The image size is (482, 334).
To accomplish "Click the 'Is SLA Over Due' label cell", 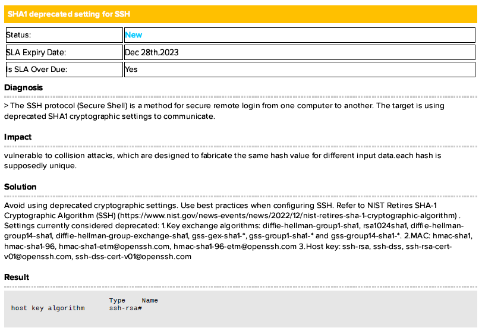I will click(64, 70).
